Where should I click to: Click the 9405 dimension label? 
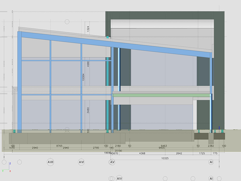point(162,148)
